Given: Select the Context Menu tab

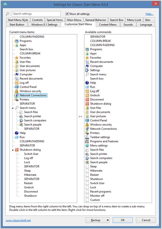Looking at the screenshot, I should point(108,25).
